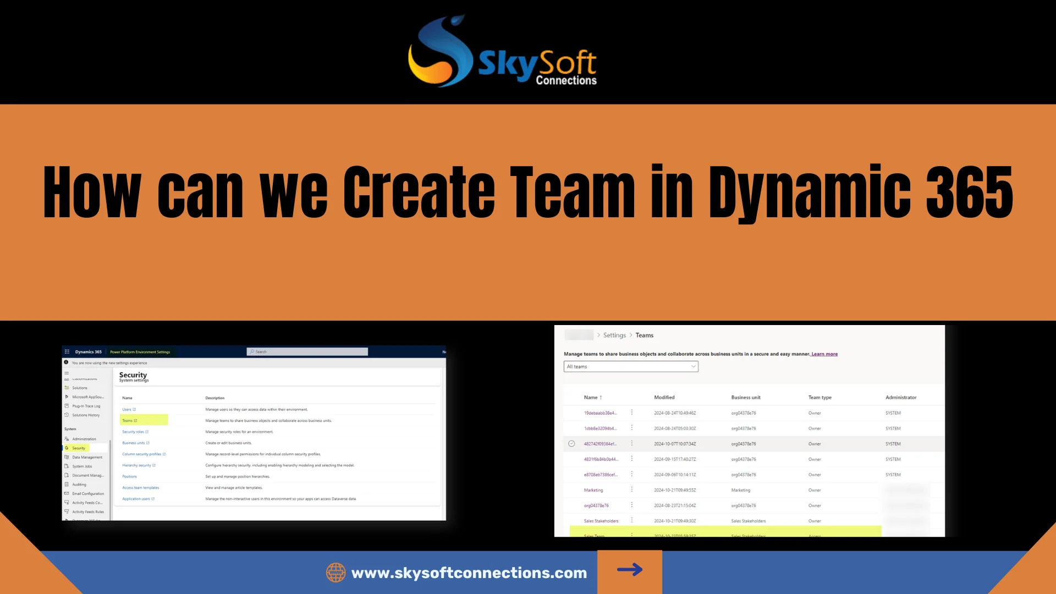Click the Plug-In Trace Log icon
The height and width of the screenshot is (594, 1056).
point(67,406)
